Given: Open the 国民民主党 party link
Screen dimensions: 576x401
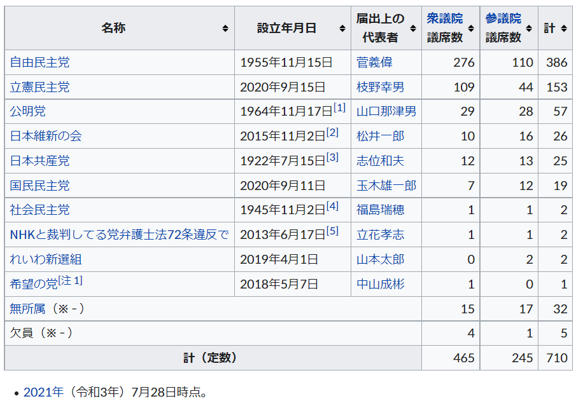Looking at the screenshot, I should [39, 186].
